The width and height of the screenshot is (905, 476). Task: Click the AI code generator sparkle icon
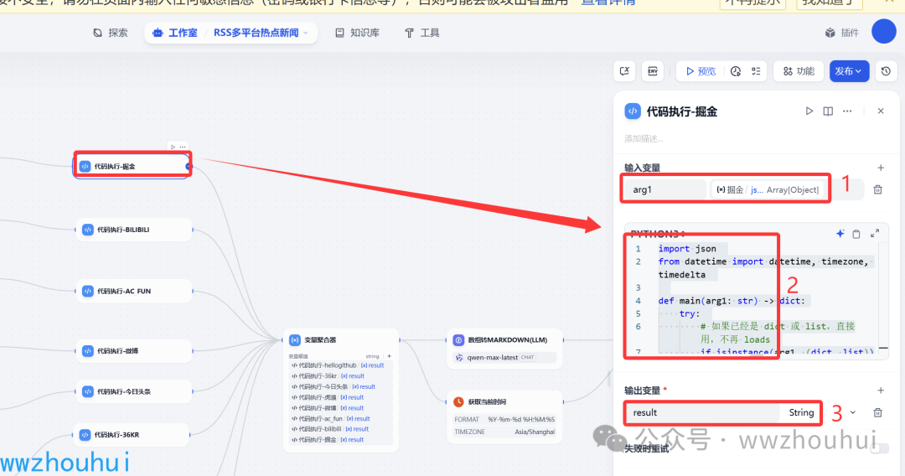pyautogui.click(x=840, y=233)
